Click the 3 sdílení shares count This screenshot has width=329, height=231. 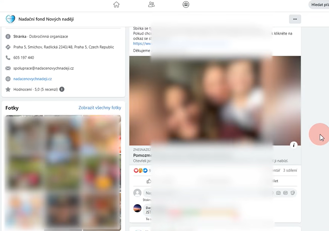pos(290,170)
